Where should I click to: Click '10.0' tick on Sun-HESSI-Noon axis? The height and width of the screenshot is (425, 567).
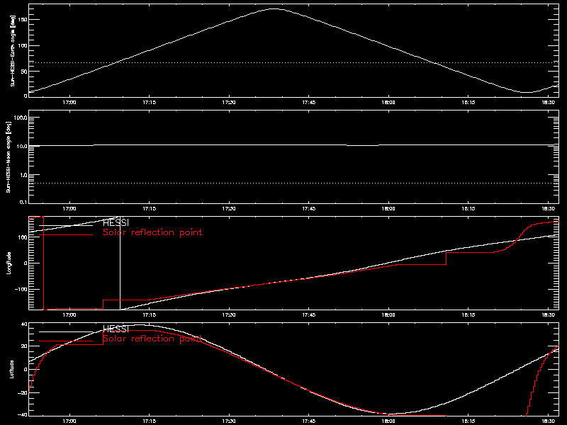(22, 147)
